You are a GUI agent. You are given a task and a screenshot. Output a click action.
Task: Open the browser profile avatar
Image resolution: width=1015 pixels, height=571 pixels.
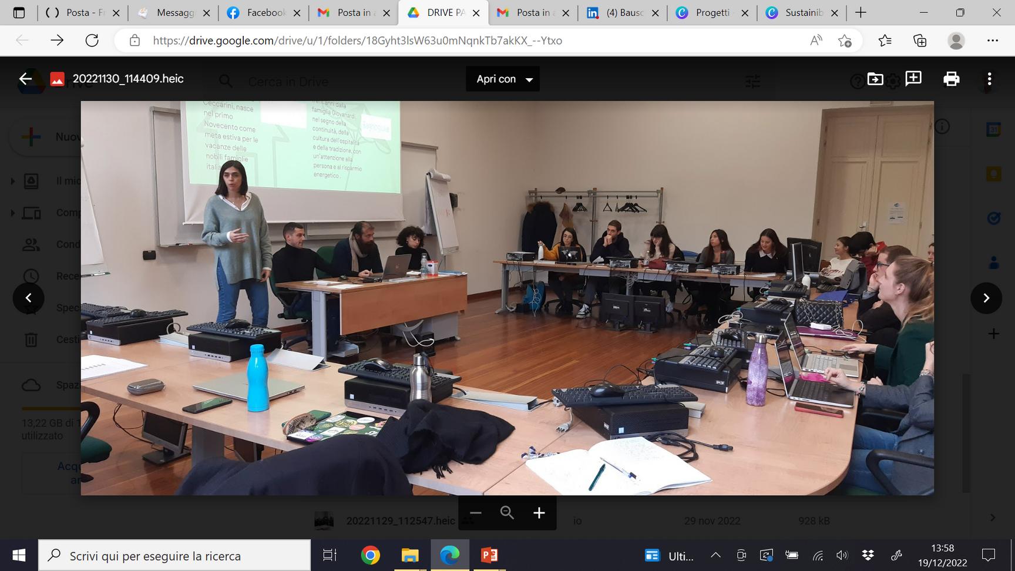[x=956, y=41]
